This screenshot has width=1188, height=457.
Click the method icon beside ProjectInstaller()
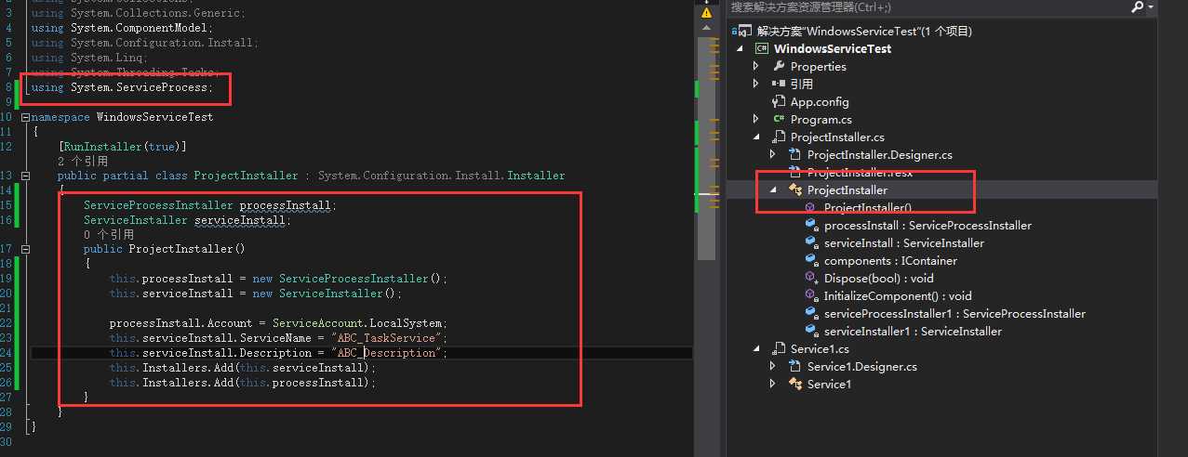[x=812, y=207]
